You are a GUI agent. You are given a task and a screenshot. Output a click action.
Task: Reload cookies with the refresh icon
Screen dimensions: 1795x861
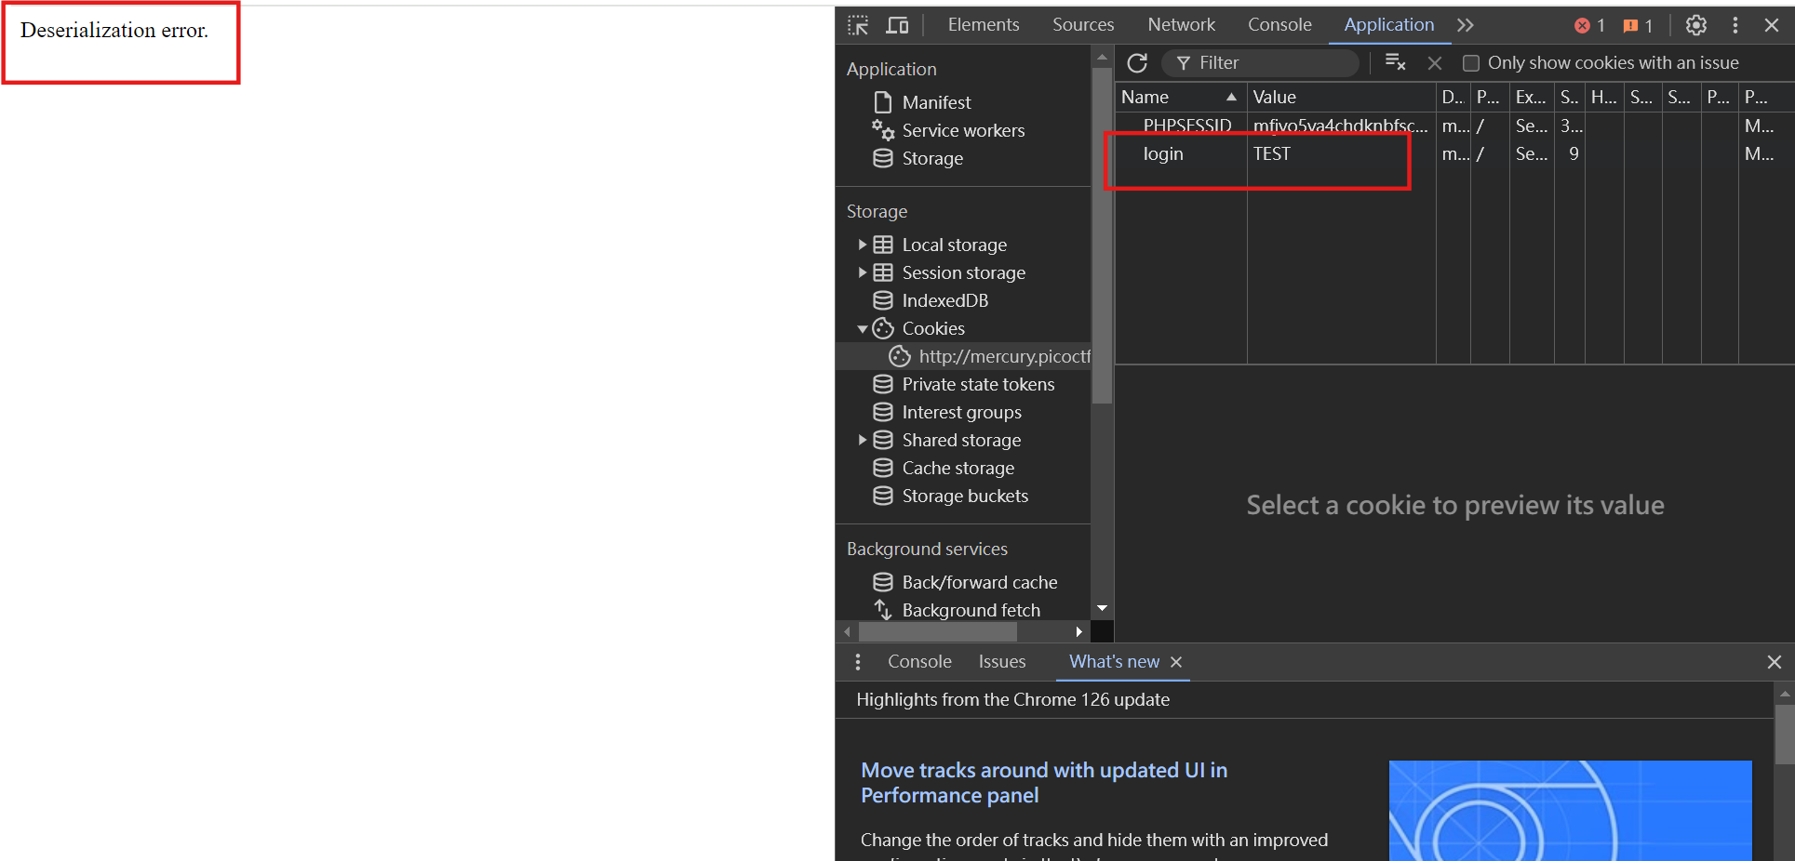tap(1137, 62)
